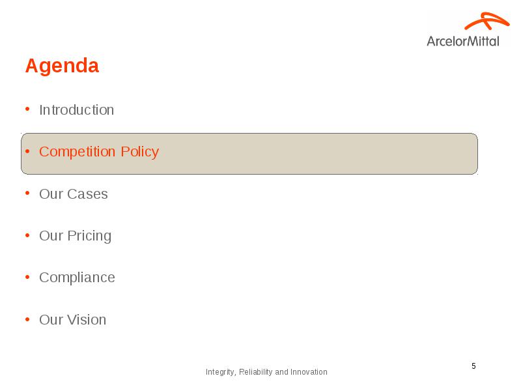Select the Competition Policy agenda item
The image size is (521, 391).
pyautogui.click(x=99, y=152)
